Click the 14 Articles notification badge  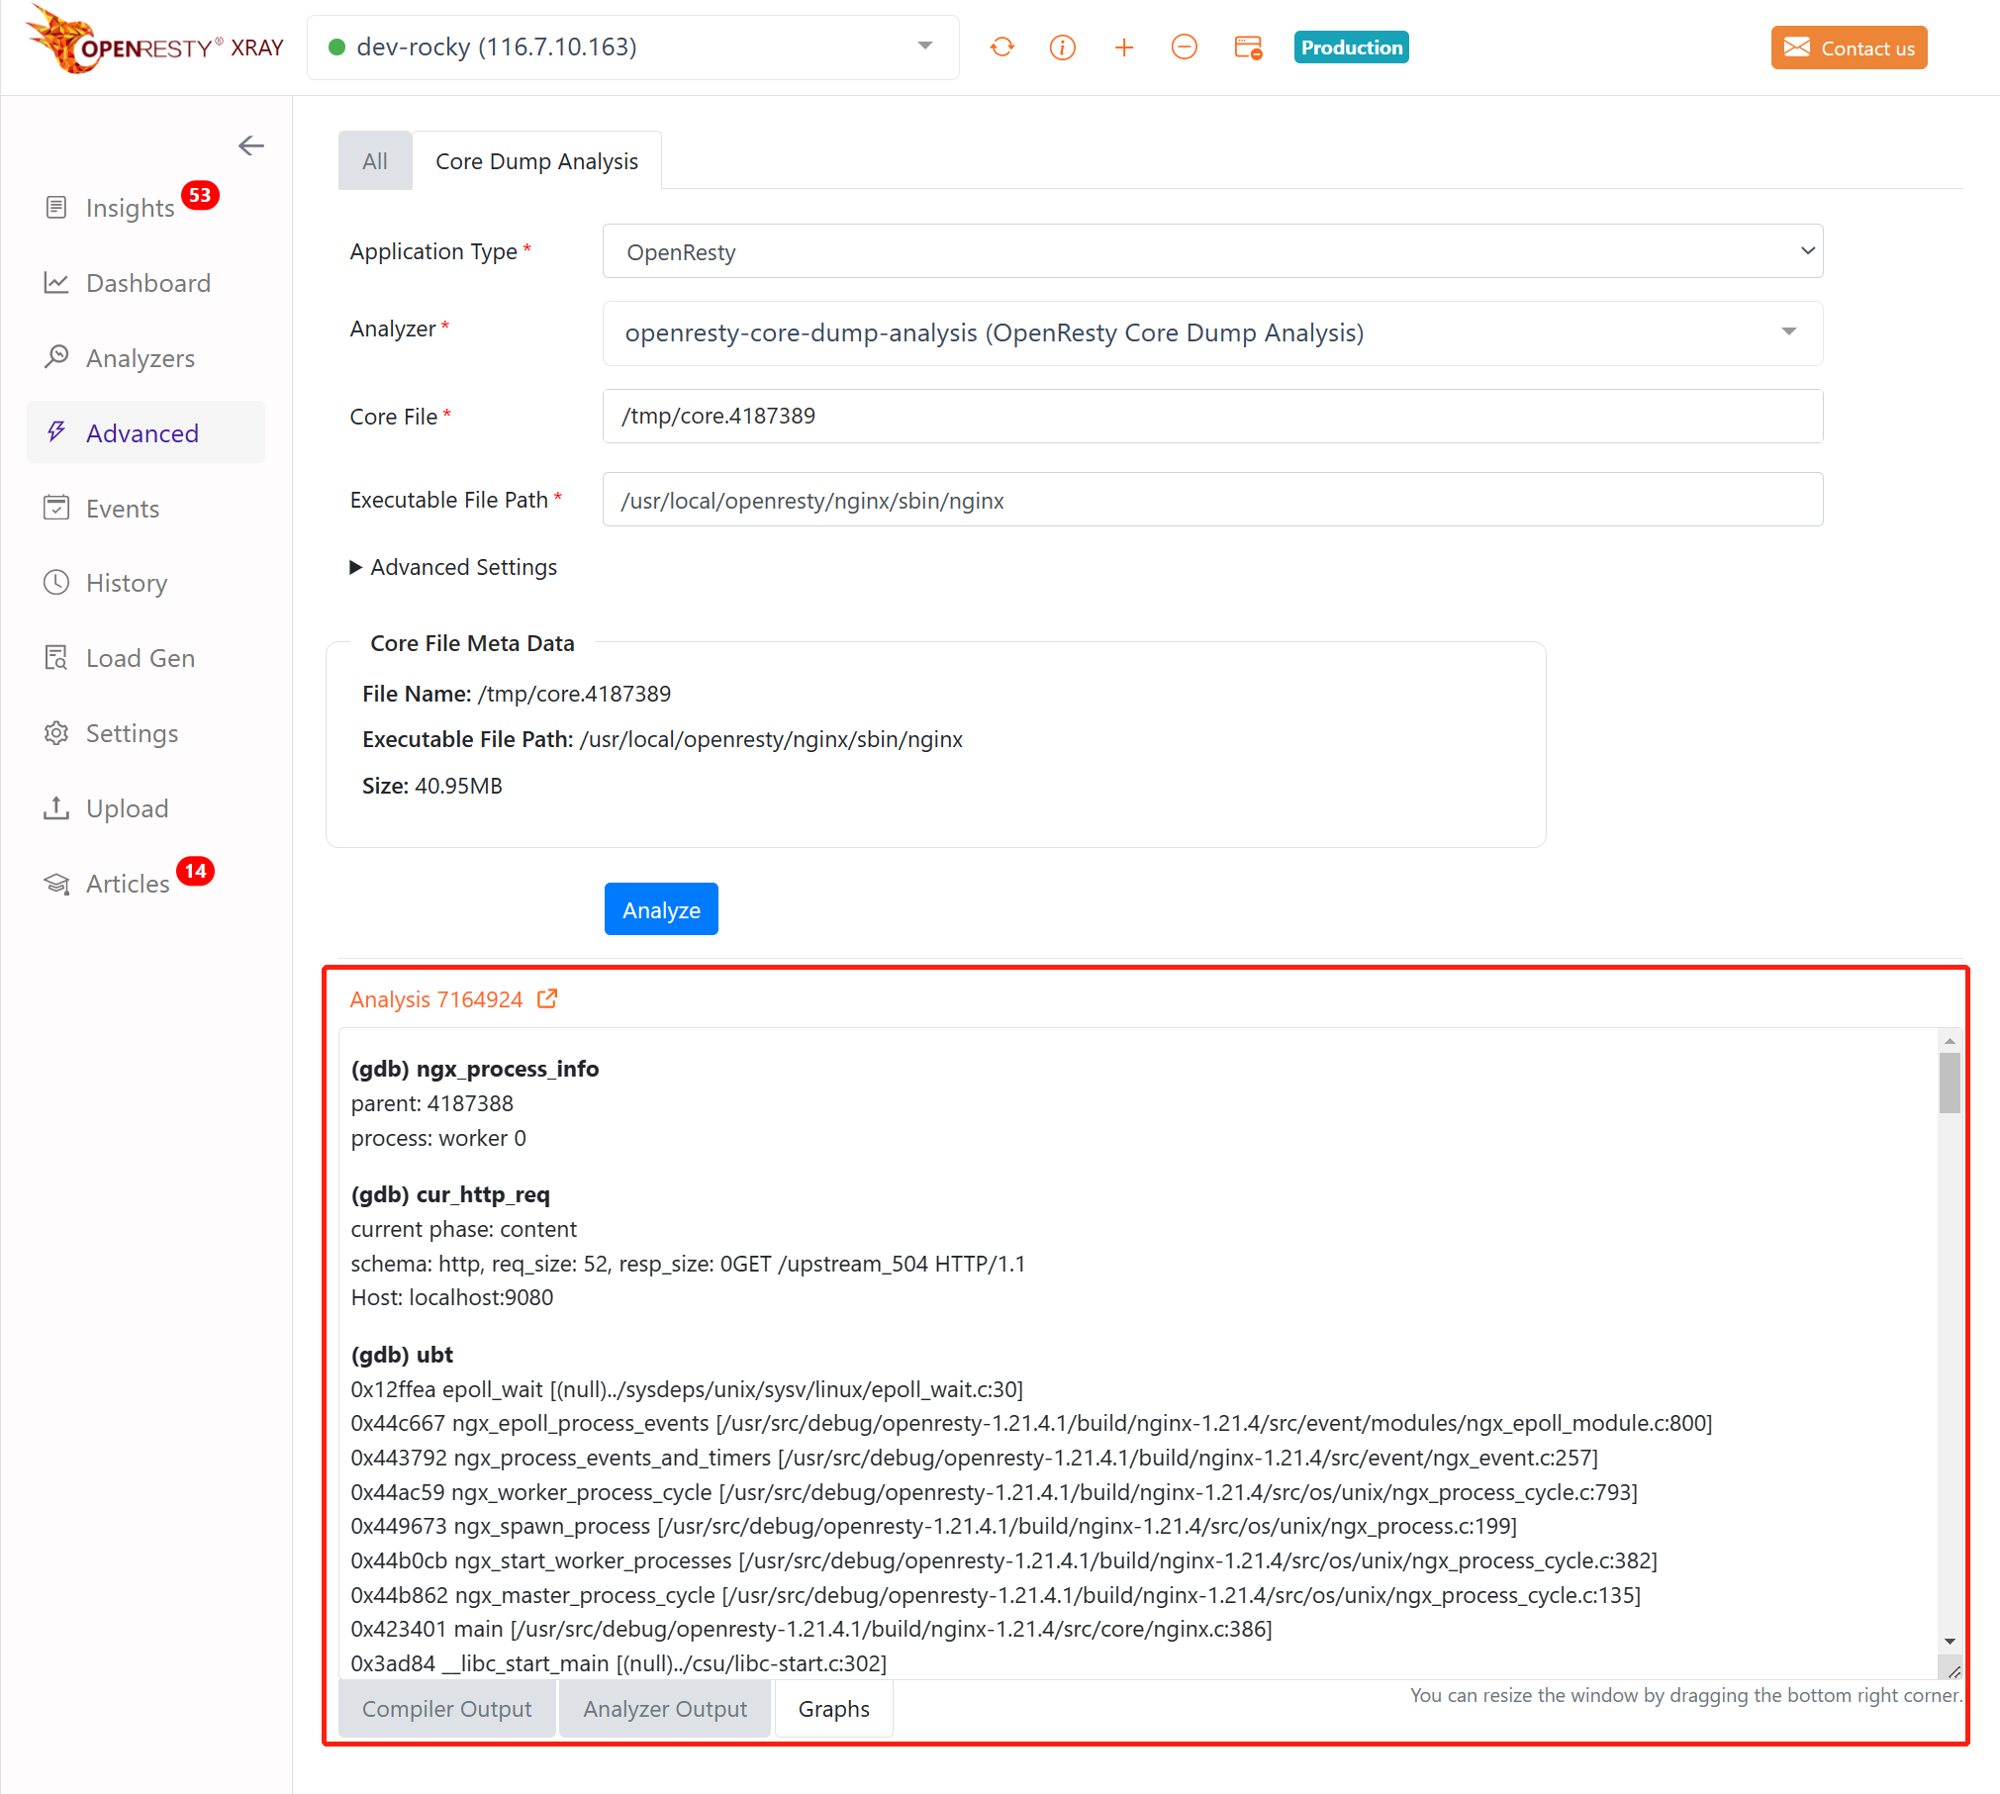click(196, 871)
